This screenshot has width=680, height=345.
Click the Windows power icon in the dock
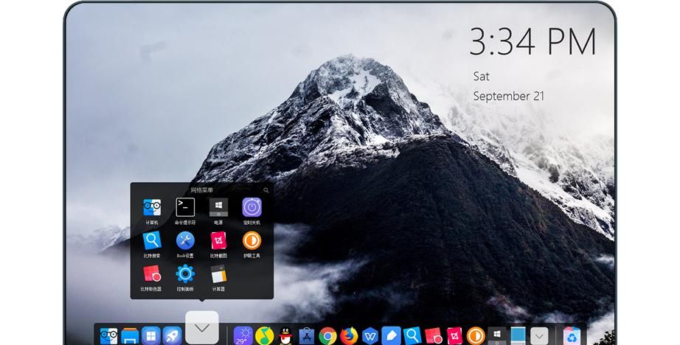click(497, 336)
